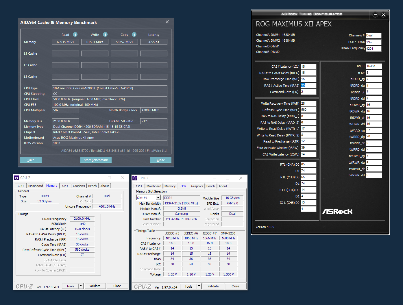Click the XMP-3200 column header in Timings Table
The width and height of the screenshot is (403, 305).
point(228,233)
